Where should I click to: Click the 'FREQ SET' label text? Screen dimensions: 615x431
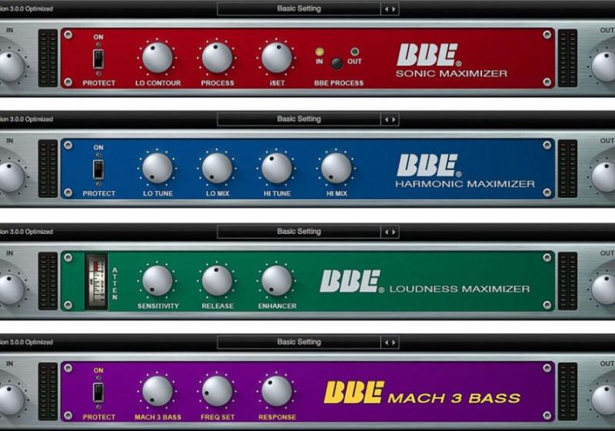pos(218,417)
